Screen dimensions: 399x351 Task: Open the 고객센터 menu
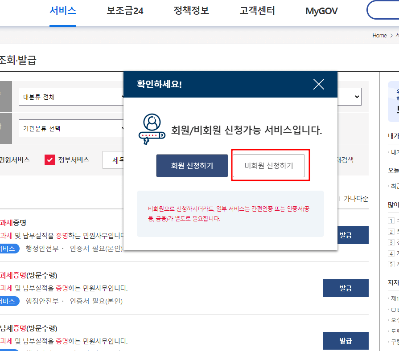(256, 11)
